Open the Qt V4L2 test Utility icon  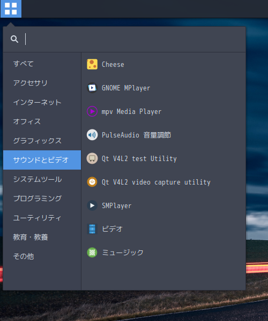92,158
